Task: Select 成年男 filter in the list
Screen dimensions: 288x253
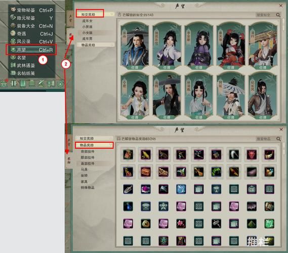Action: [87, 38]
